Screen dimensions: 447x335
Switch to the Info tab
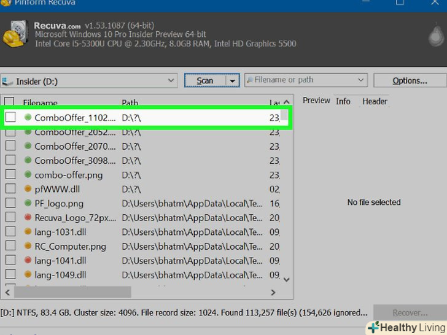(343, 101)
